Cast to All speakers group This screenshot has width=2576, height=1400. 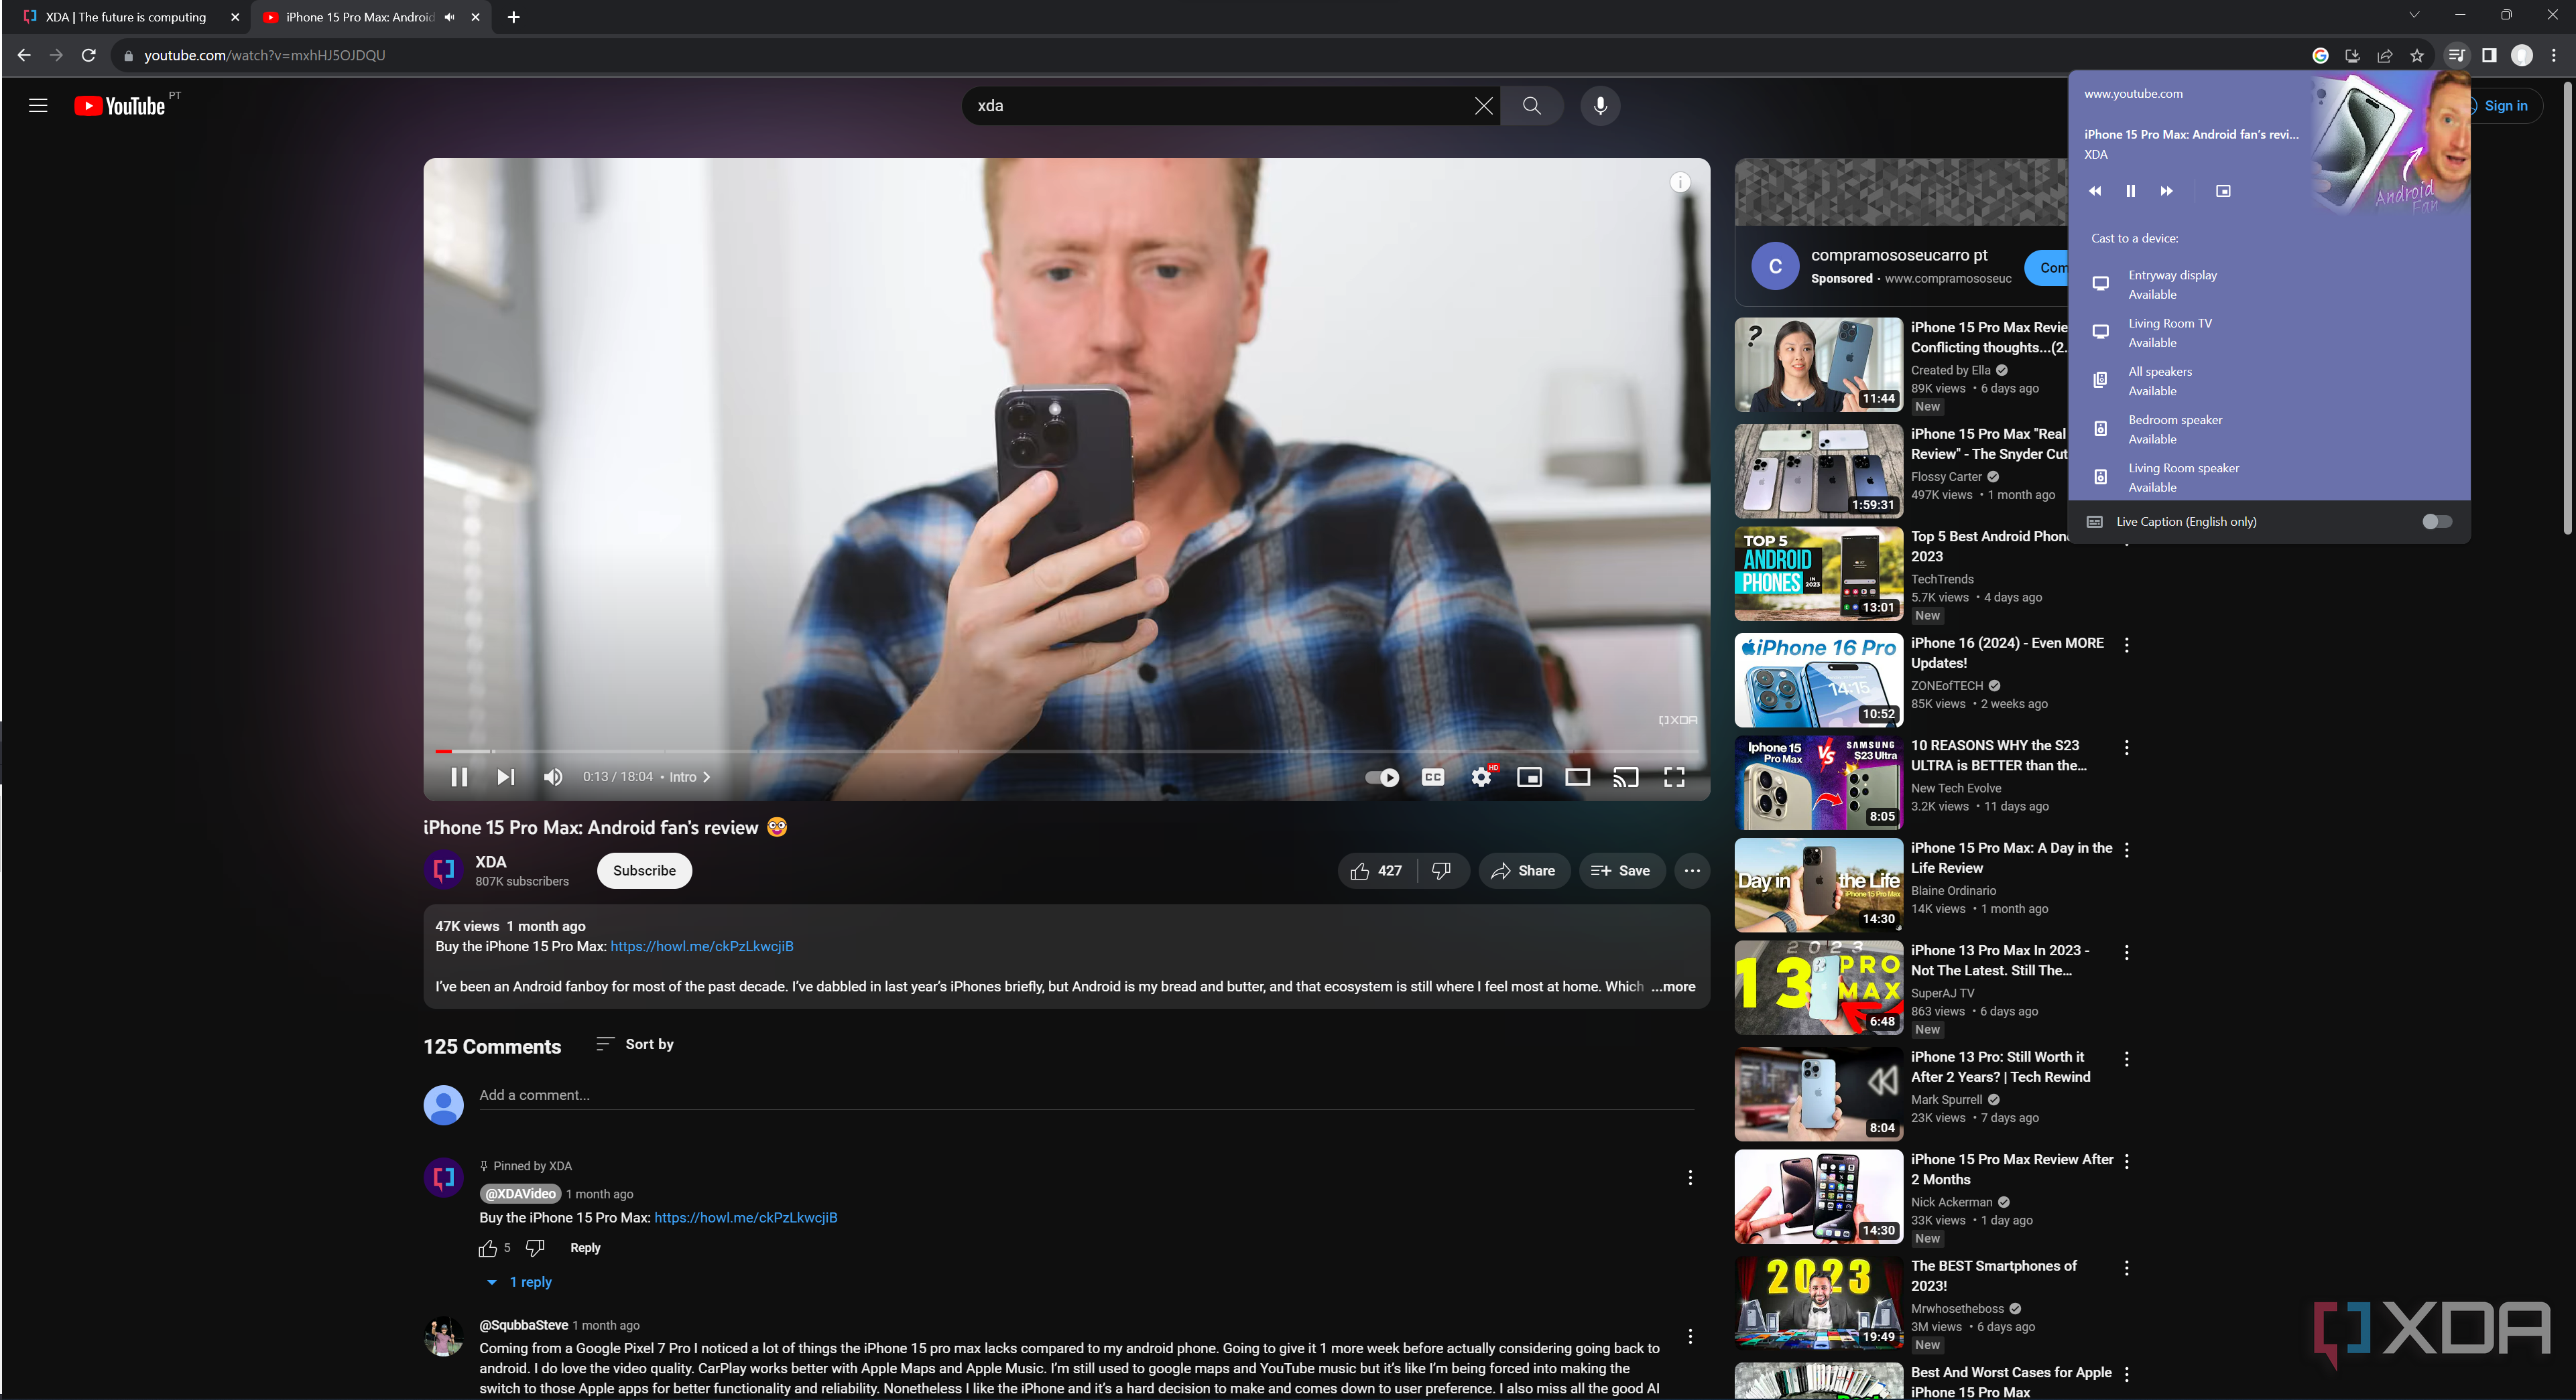[2268, 380]
